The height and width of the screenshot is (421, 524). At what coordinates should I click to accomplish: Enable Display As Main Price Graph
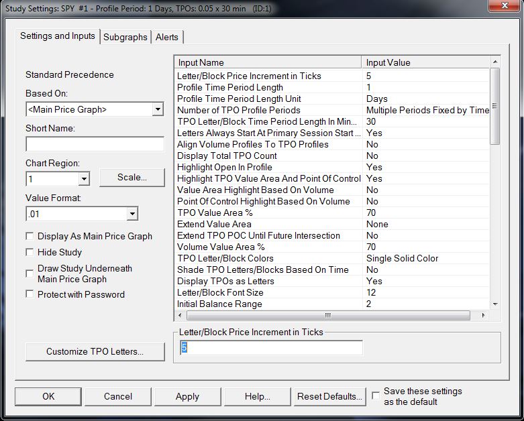pyautogui.click(x=30, y=236)
